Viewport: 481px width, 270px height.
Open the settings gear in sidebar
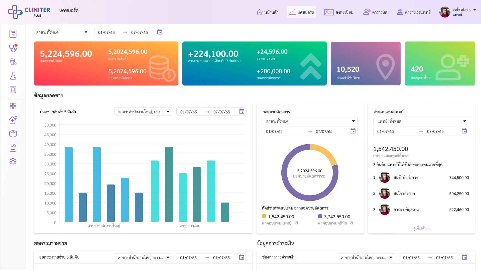pos(13,162)
